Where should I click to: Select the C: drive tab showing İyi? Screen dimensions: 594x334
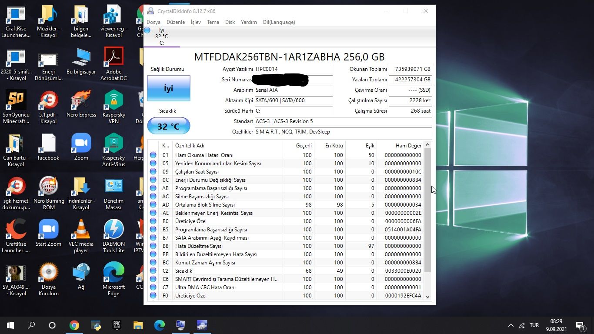click(x=161, y=37)
